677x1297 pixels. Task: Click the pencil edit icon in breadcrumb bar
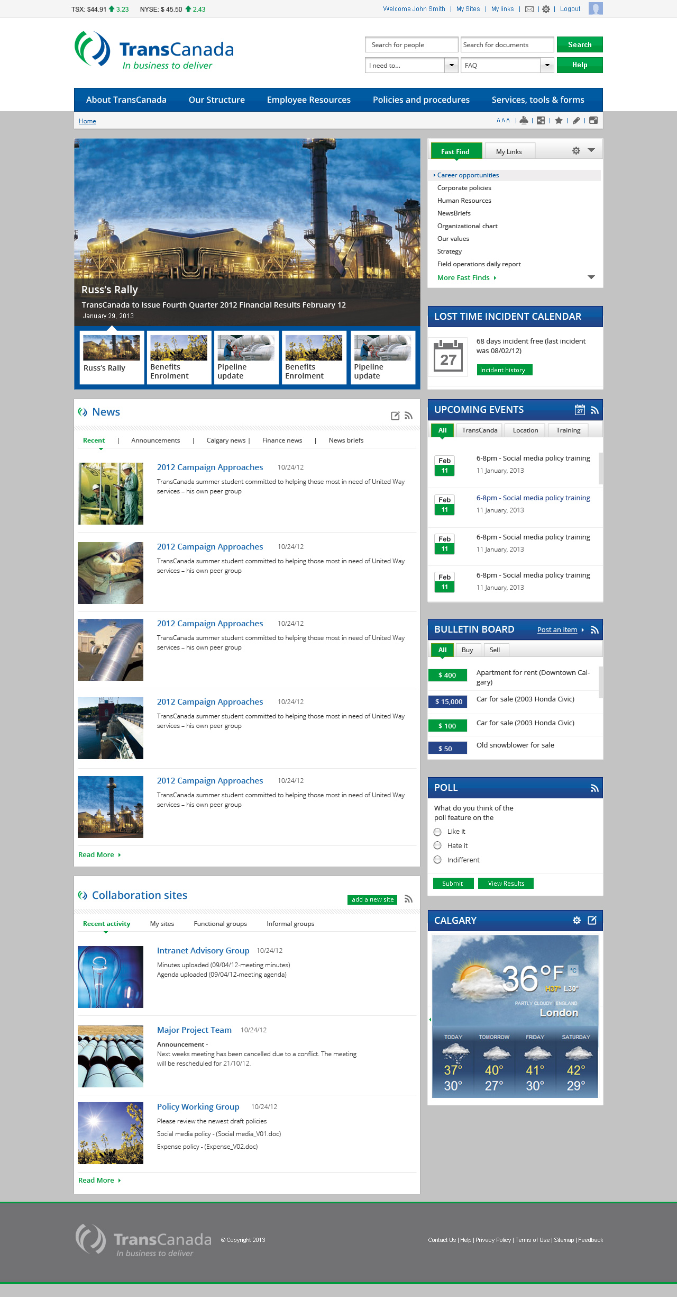coord(576,120)
